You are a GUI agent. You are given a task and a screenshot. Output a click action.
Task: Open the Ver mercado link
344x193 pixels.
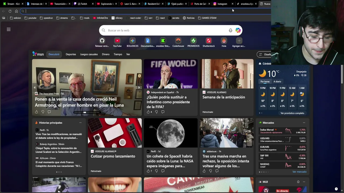point(299,172)
